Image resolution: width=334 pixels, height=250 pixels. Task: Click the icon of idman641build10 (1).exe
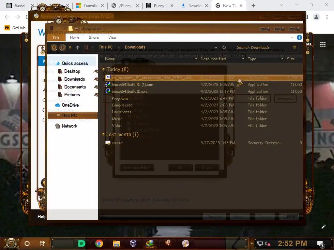coord(108,84)
